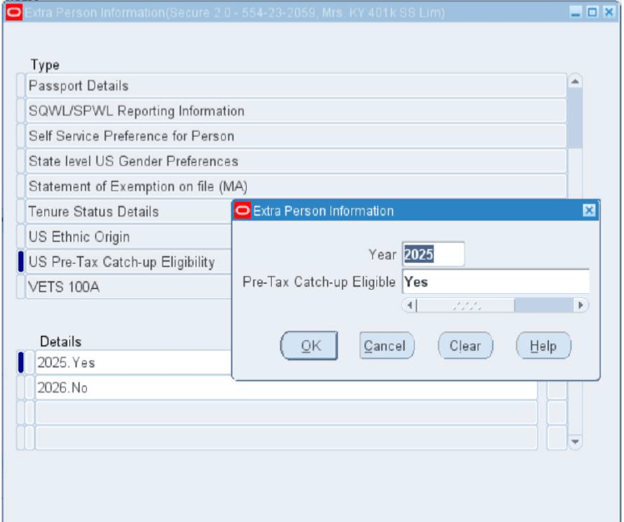Click the Cancel button
The width and height of the screenshot is (624, 522).
386,346
